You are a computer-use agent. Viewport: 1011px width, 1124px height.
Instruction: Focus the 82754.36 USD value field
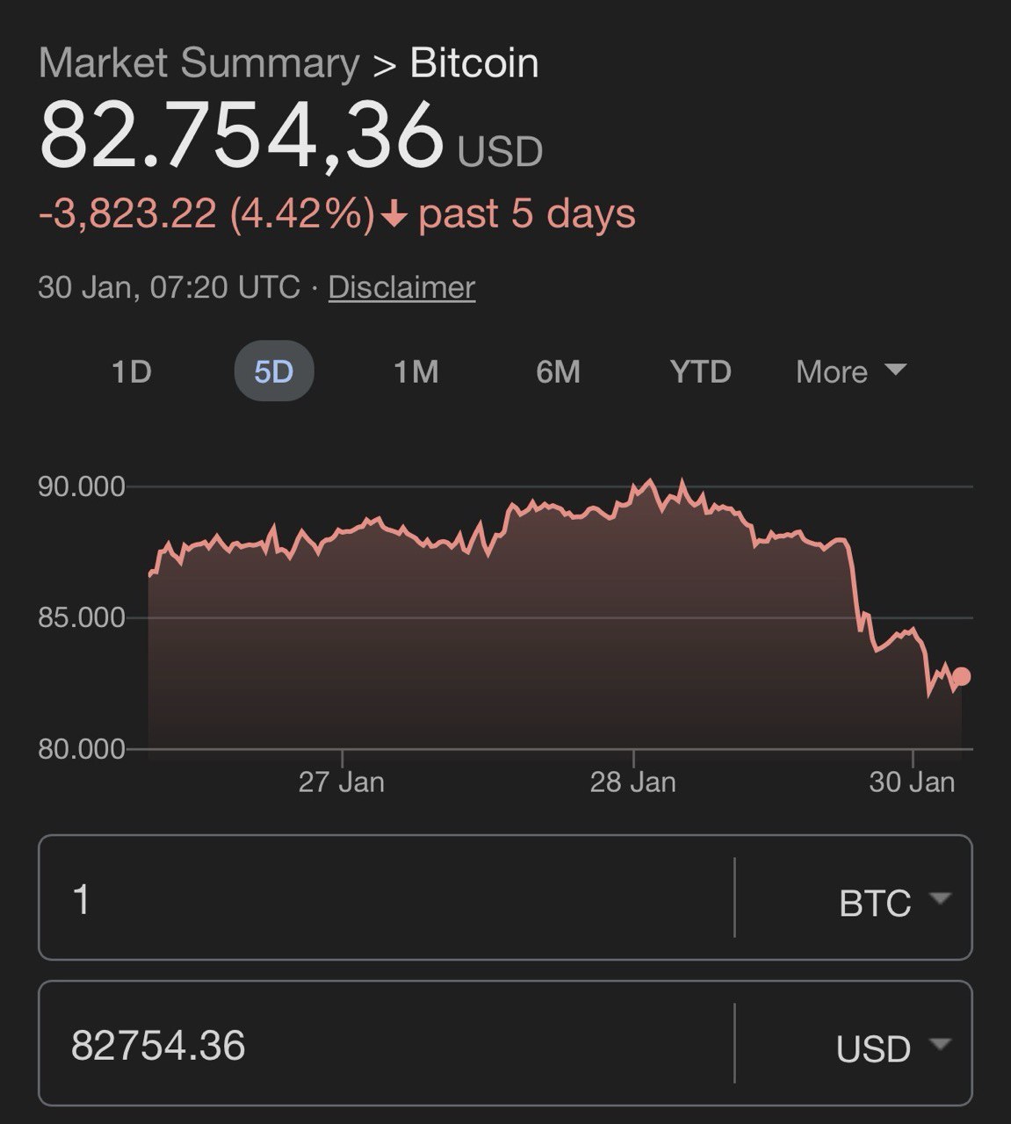tap(386, 1045)
